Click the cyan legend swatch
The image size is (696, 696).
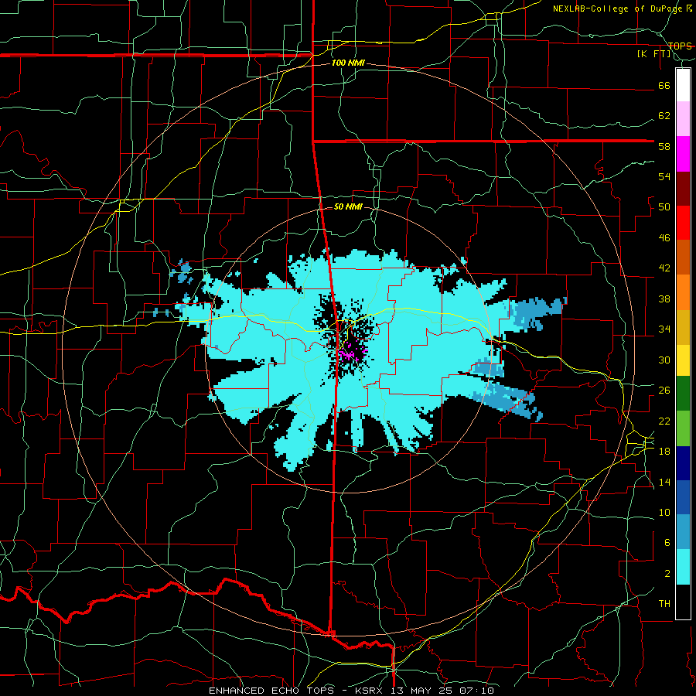(x=683, y=567)
